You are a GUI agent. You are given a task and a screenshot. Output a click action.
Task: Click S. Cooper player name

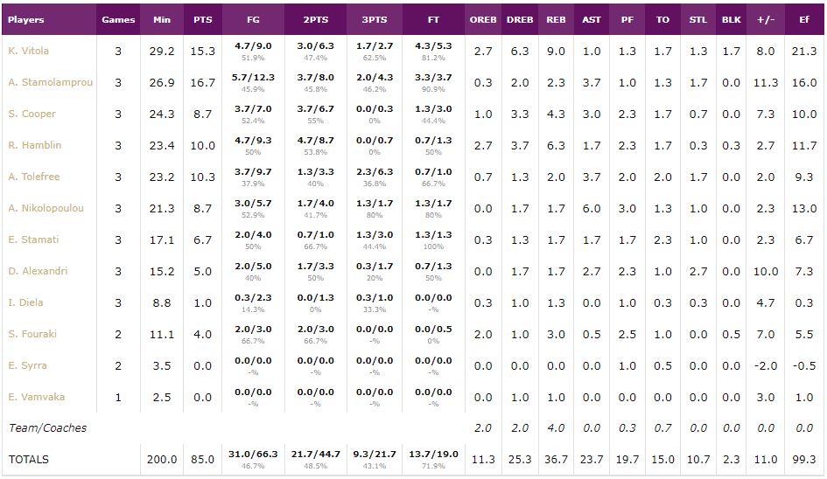pyautogui.click(x=32, y=114)
